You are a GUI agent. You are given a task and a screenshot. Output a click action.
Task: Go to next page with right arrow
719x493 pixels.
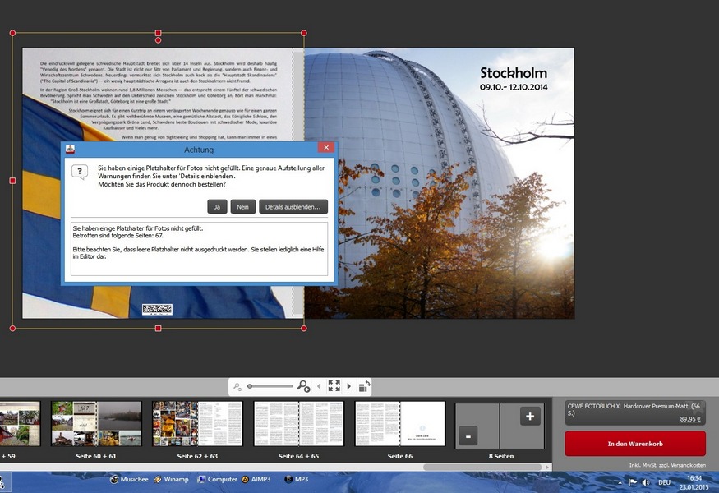click(349, 386)
